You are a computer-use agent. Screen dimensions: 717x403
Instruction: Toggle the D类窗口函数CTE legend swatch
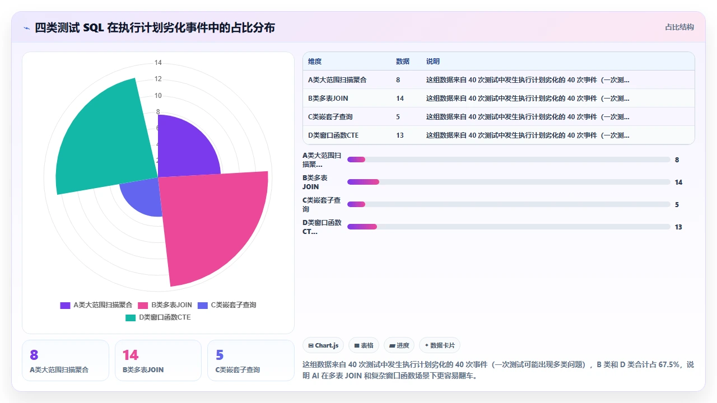pos(131,317)
